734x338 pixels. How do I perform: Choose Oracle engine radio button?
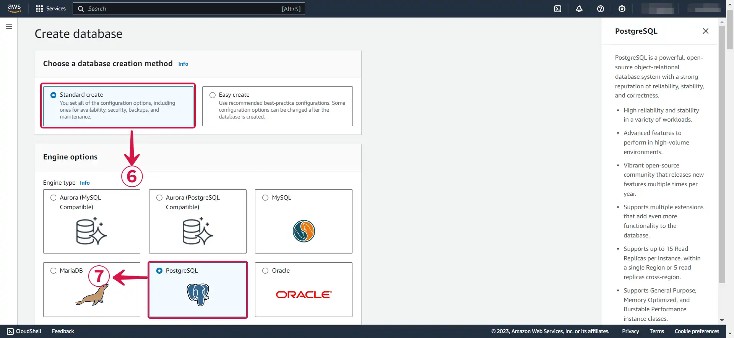[x=265, y=271]
